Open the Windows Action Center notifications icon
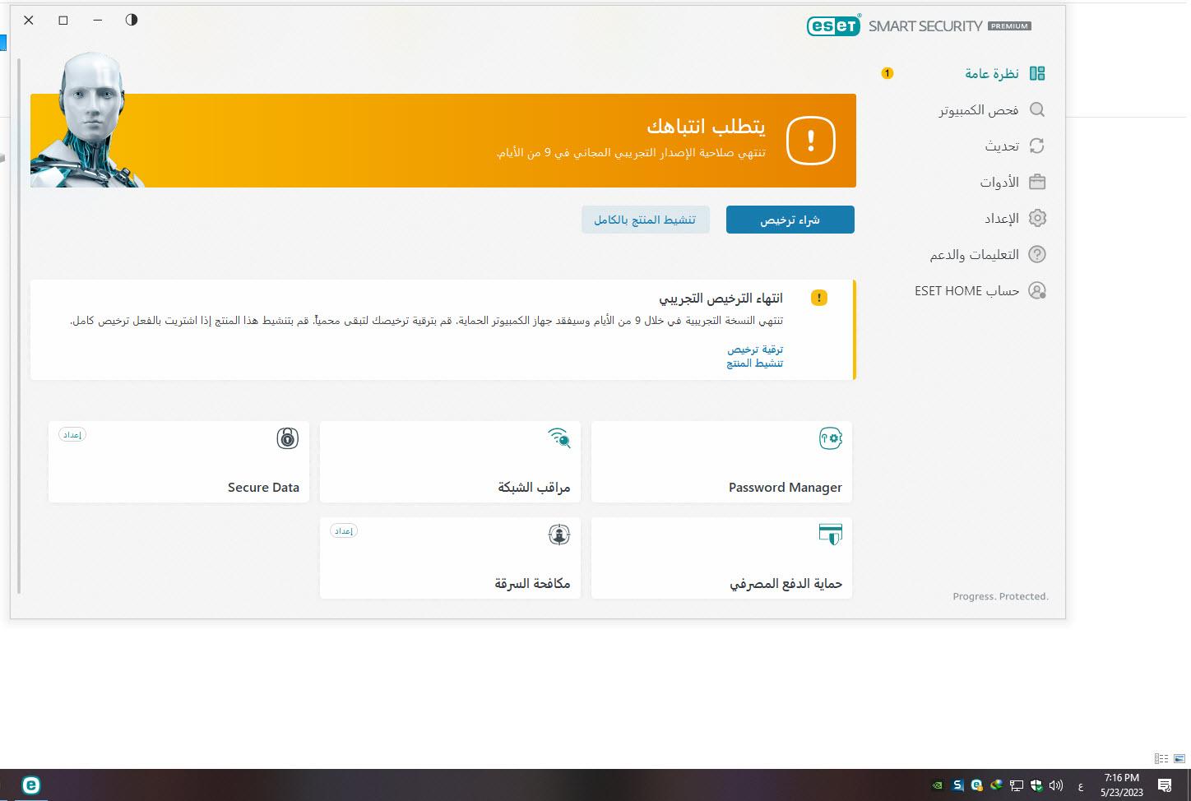This screenshot has height=801, width=1191. tap(1165, 785)
